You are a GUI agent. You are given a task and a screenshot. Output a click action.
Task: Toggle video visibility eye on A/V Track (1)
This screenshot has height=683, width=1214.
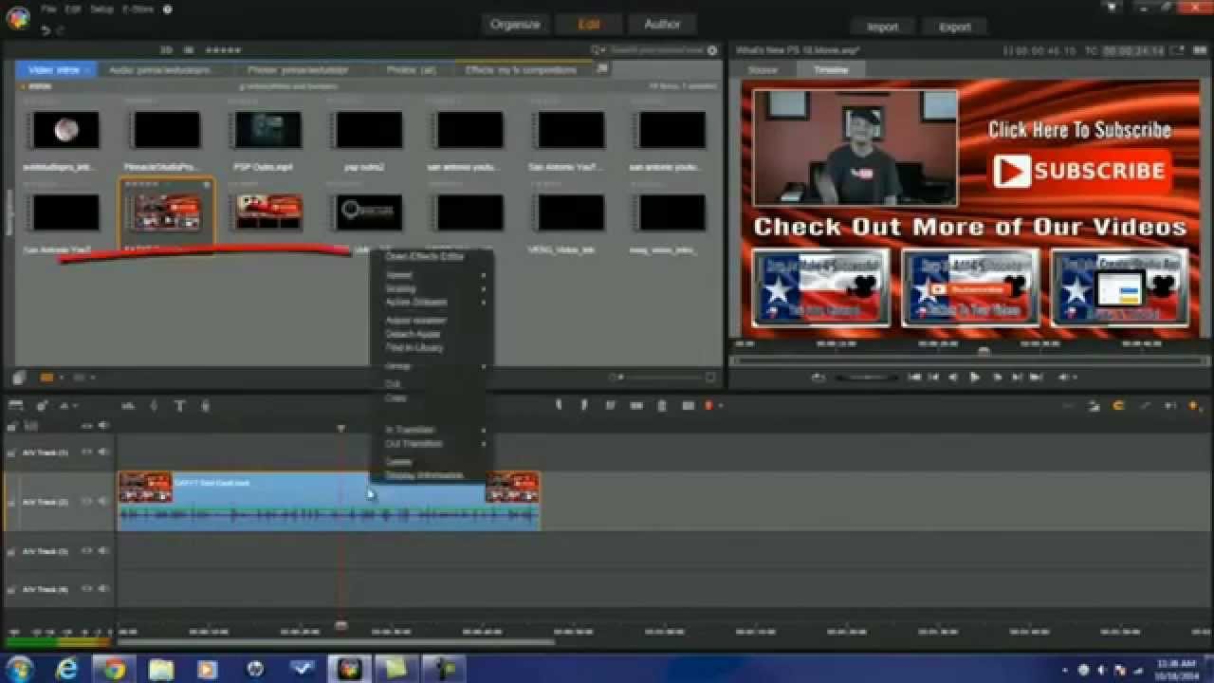[87, 452]
